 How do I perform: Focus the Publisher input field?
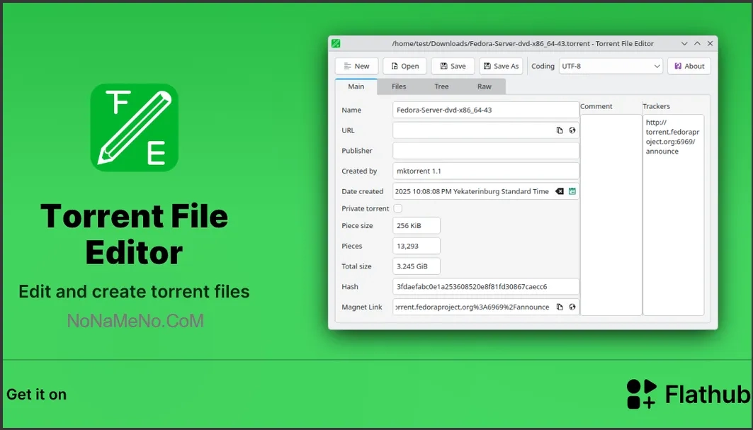tap(485, 151)
